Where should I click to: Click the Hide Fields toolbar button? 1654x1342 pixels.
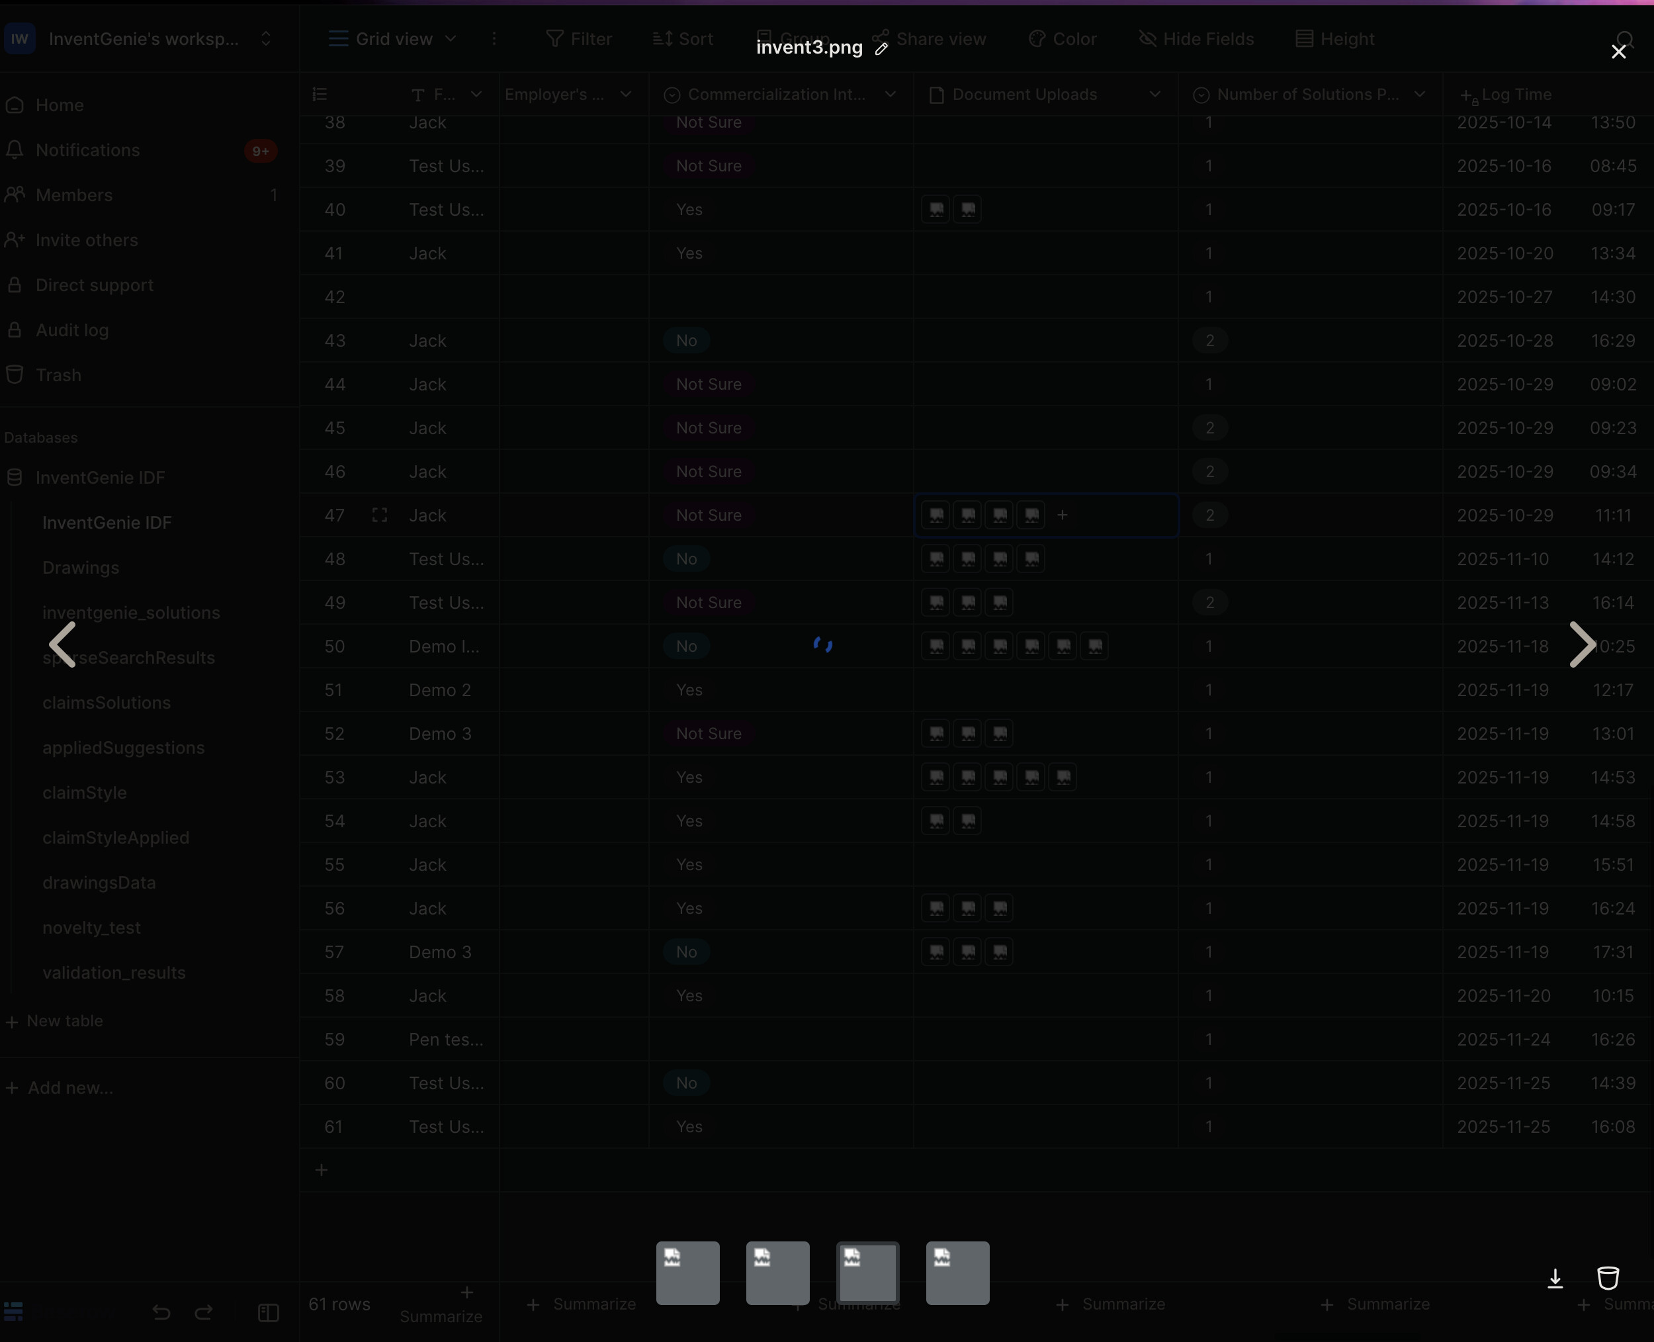click(1196, 38)
